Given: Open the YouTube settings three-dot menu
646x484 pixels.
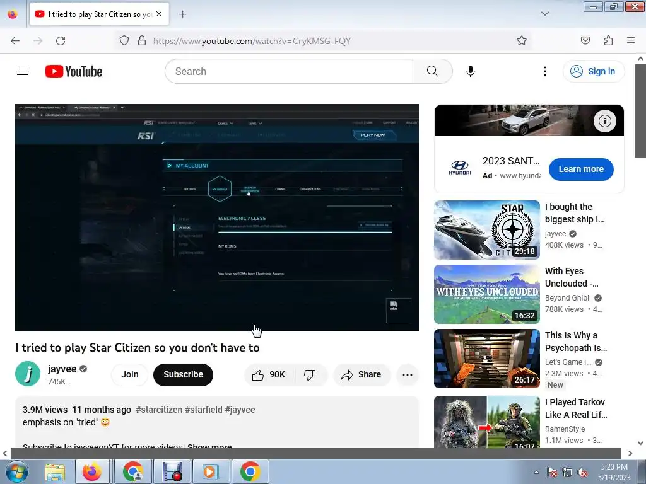Looking at the screenshot, I should click(x=544, y=71).
